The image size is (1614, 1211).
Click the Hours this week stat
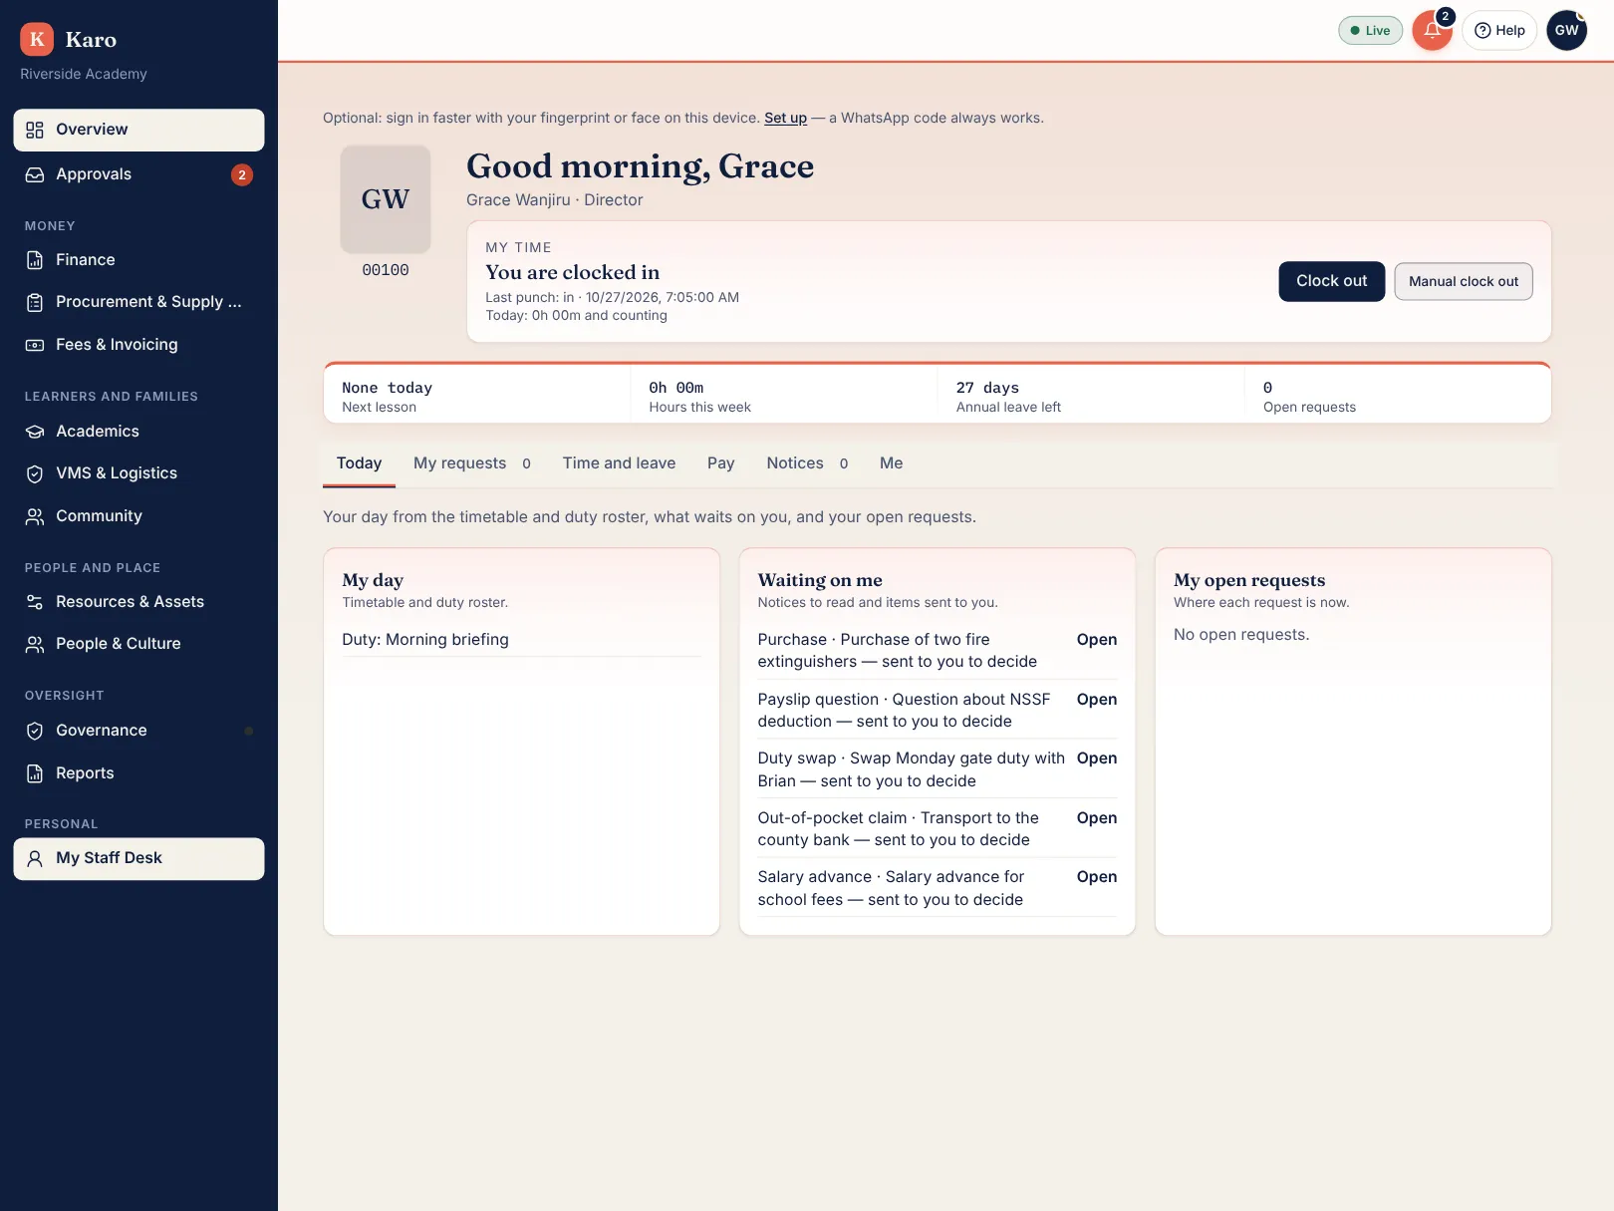pos(783,396)
